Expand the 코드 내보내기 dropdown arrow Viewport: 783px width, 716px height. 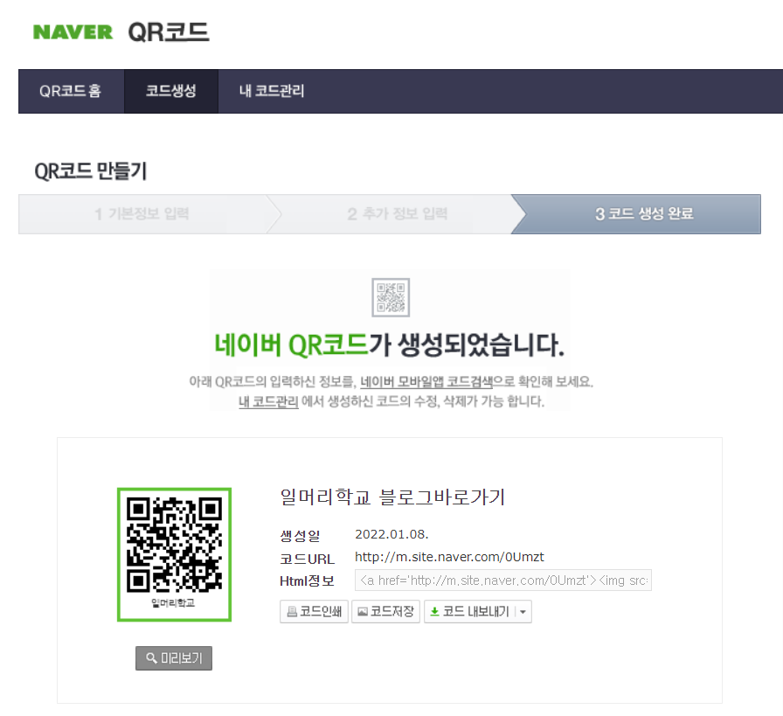(523, 612)
